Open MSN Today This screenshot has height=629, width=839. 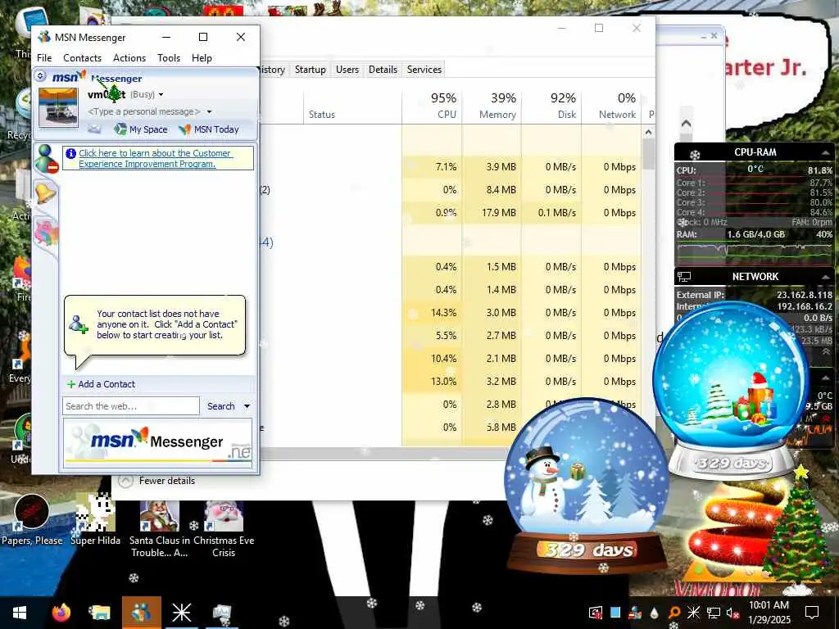coord(209,129)
